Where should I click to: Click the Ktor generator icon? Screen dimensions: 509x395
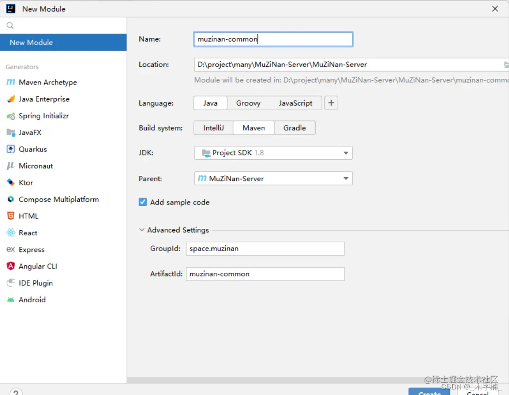pos(11,182)
